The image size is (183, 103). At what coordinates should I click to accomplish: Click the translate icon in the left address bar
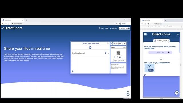click(x=116, y=23)
